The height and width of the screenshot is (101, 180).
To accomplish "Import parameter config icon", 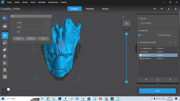I will tap(170, 42).
